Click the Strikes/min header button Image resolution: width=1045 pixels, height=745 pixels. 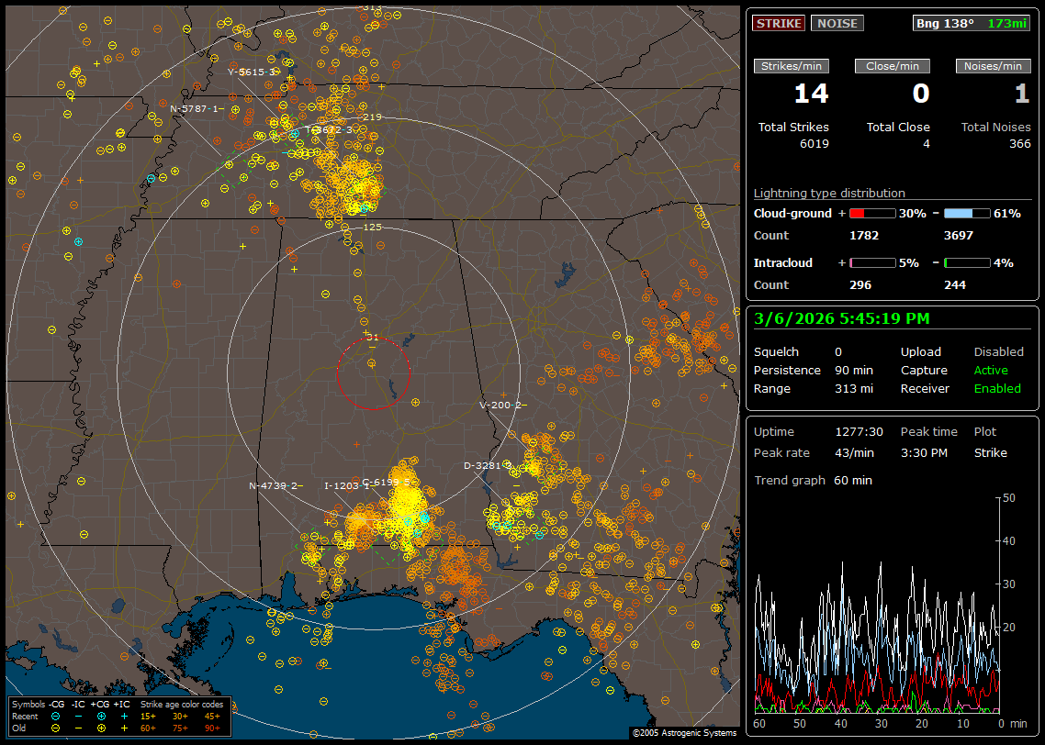click(792, 66)
